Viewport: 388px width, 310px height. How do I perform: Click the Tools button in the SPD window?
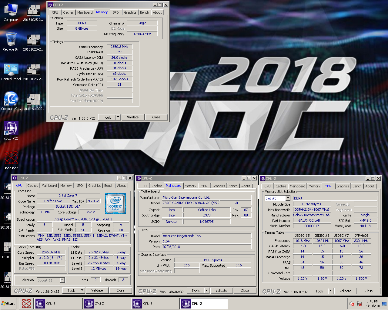(x=319, y=291)
